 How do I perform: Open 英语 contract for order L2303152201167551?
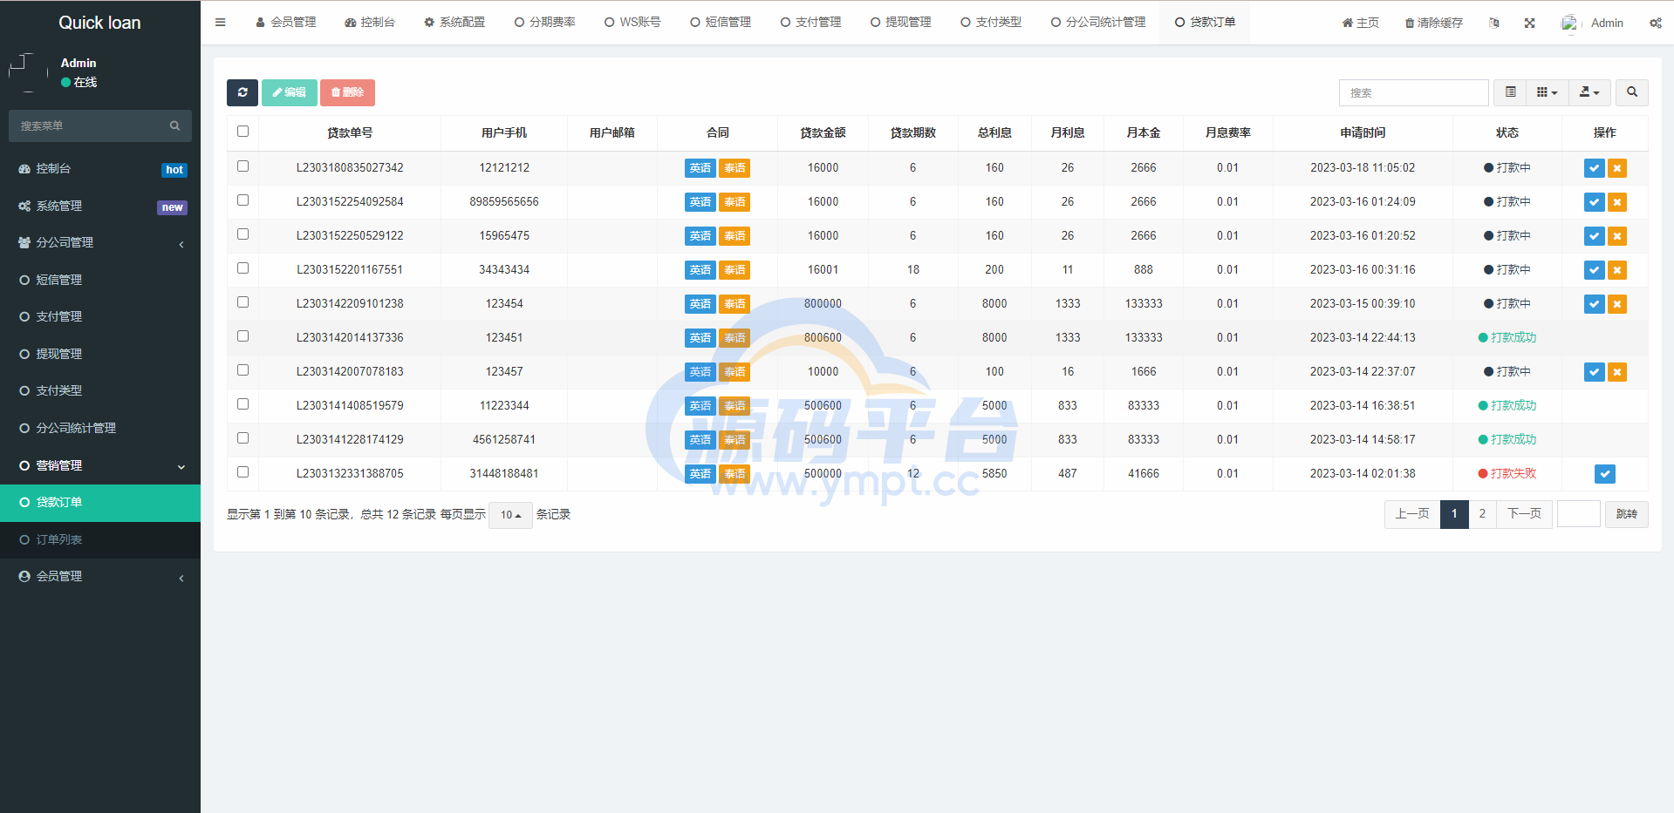(700, 270)
